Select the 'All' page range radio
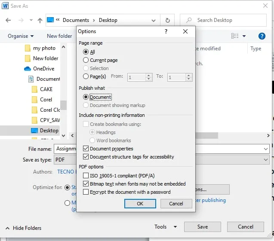274x241 pixels. [86, 52]
